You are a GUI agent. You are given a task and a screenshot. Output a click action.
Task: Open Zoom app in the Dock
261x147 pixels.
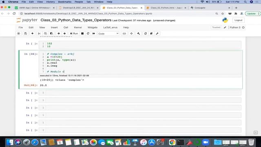tap(206, 143)
